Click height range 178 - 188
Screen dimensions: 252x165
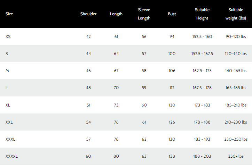[202, 122]
